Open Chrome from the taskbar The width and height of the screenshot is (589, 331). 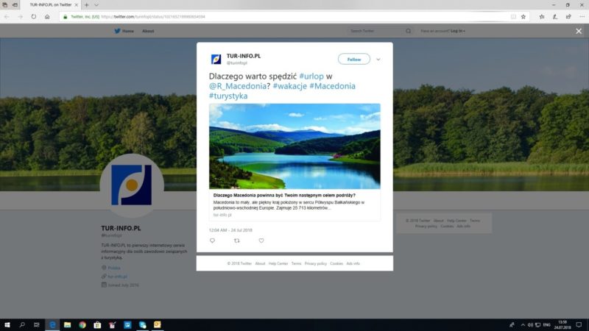(x=82, y=324)
